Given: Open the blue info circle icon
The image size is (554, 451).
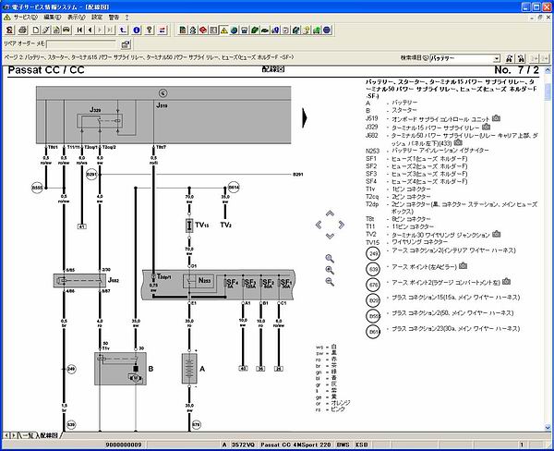Looking at the screenshot, I should tap(137, 30).
